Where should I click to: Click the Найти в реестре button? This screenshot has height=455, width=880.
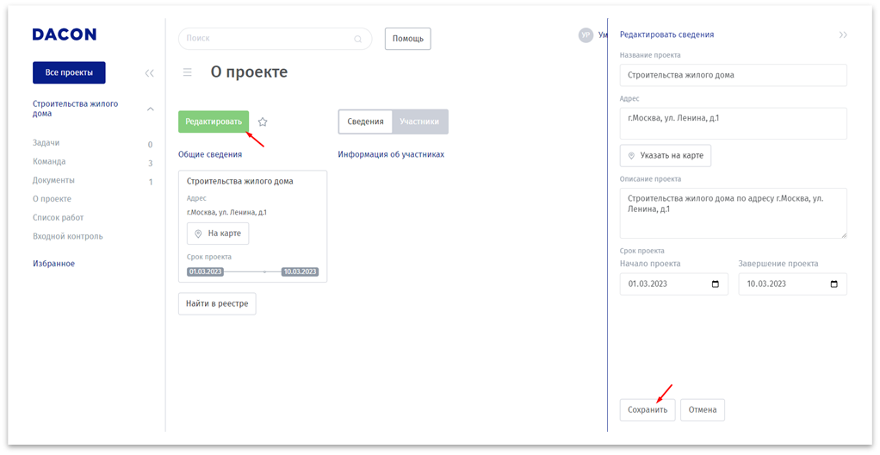click(217, 303)
